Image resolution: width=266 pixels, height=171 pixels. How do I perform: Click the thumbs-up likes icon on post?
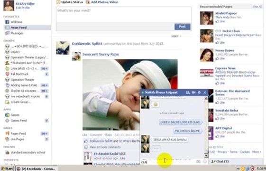pyautogui.click(x=86, y=141)
